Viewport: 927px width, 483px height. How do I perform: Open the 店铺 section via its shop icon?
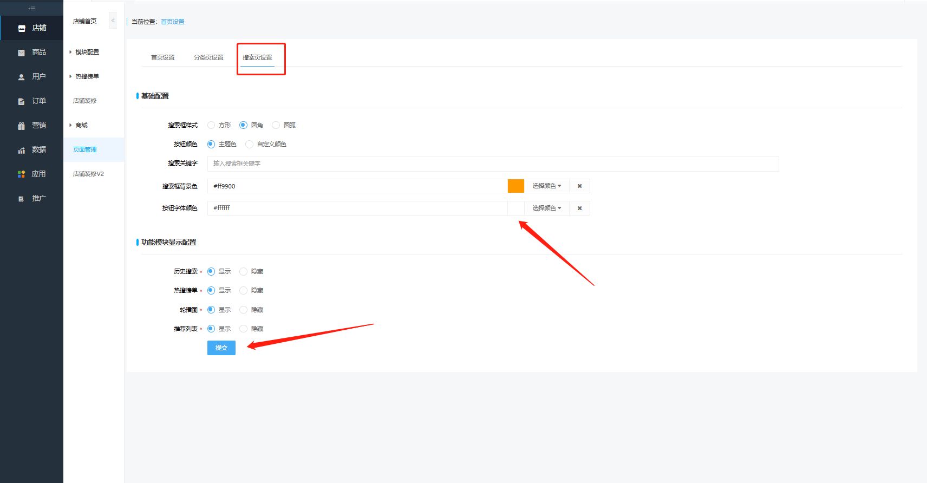(22, 28)
